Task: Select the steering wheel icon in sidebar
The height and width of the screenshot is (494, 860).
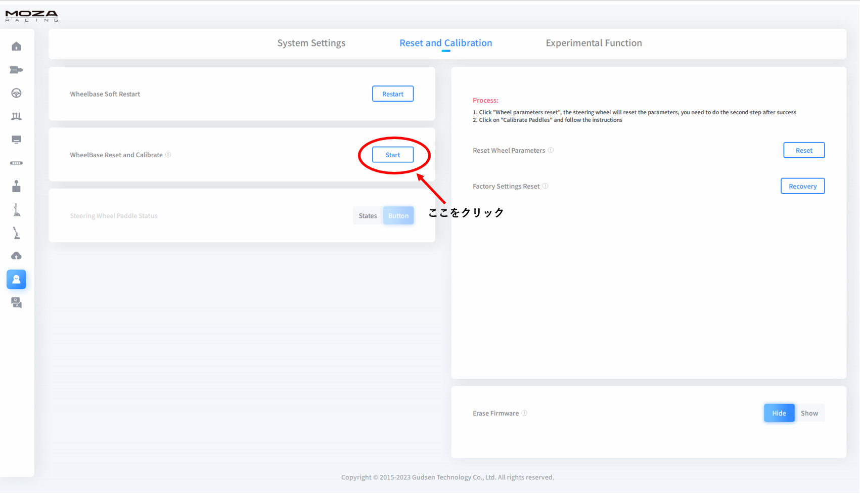Action: pyautogui.click(x=16, y=93)
